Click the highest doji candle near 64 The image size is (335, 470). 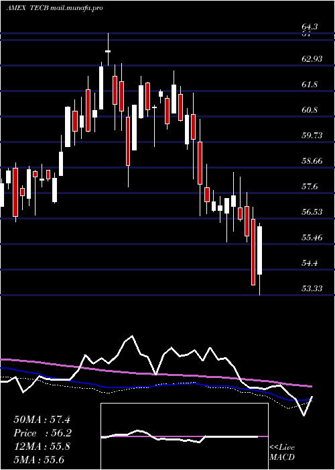108,51
